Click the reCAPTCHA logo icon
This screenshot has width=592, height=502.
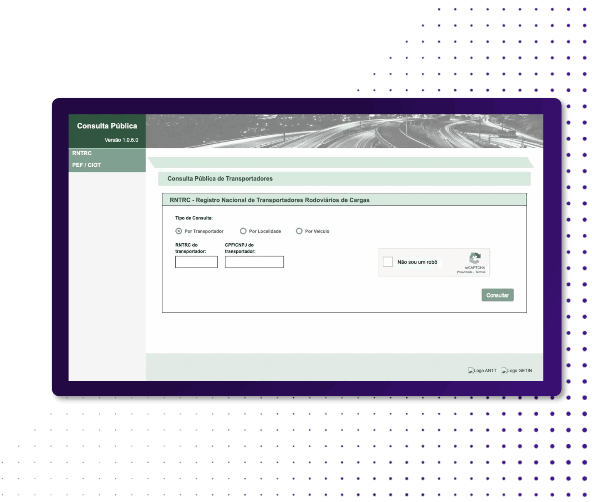(475, 258)
